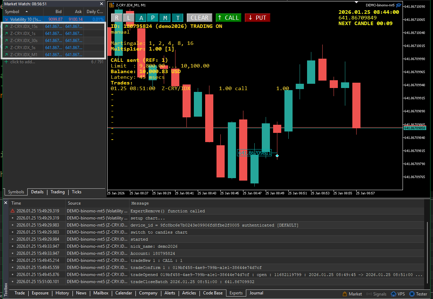Open the Trade tab in the Toolbox

coord(20,293)
